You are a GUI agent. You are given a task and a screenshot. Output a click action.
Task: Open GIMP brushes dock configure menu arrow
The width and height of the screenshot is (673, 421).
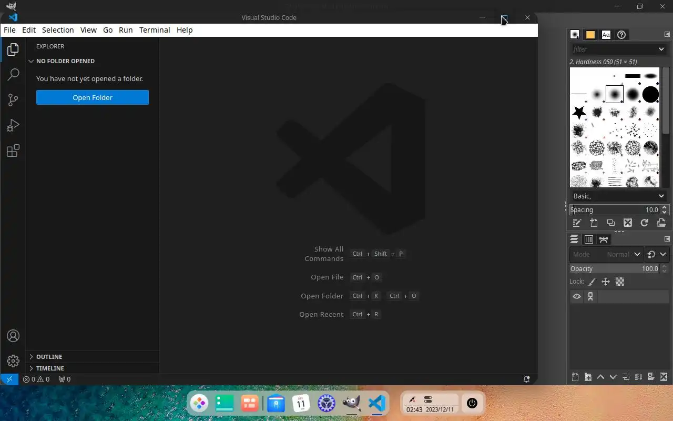pos(667,34)
